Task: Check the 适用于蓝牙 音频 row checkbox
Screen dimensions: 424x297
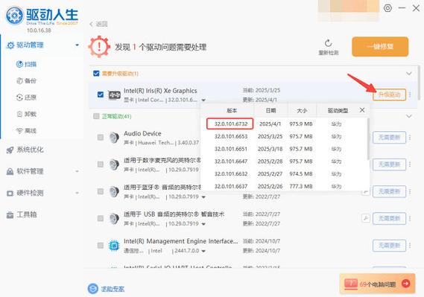Action: coord(101,191)
